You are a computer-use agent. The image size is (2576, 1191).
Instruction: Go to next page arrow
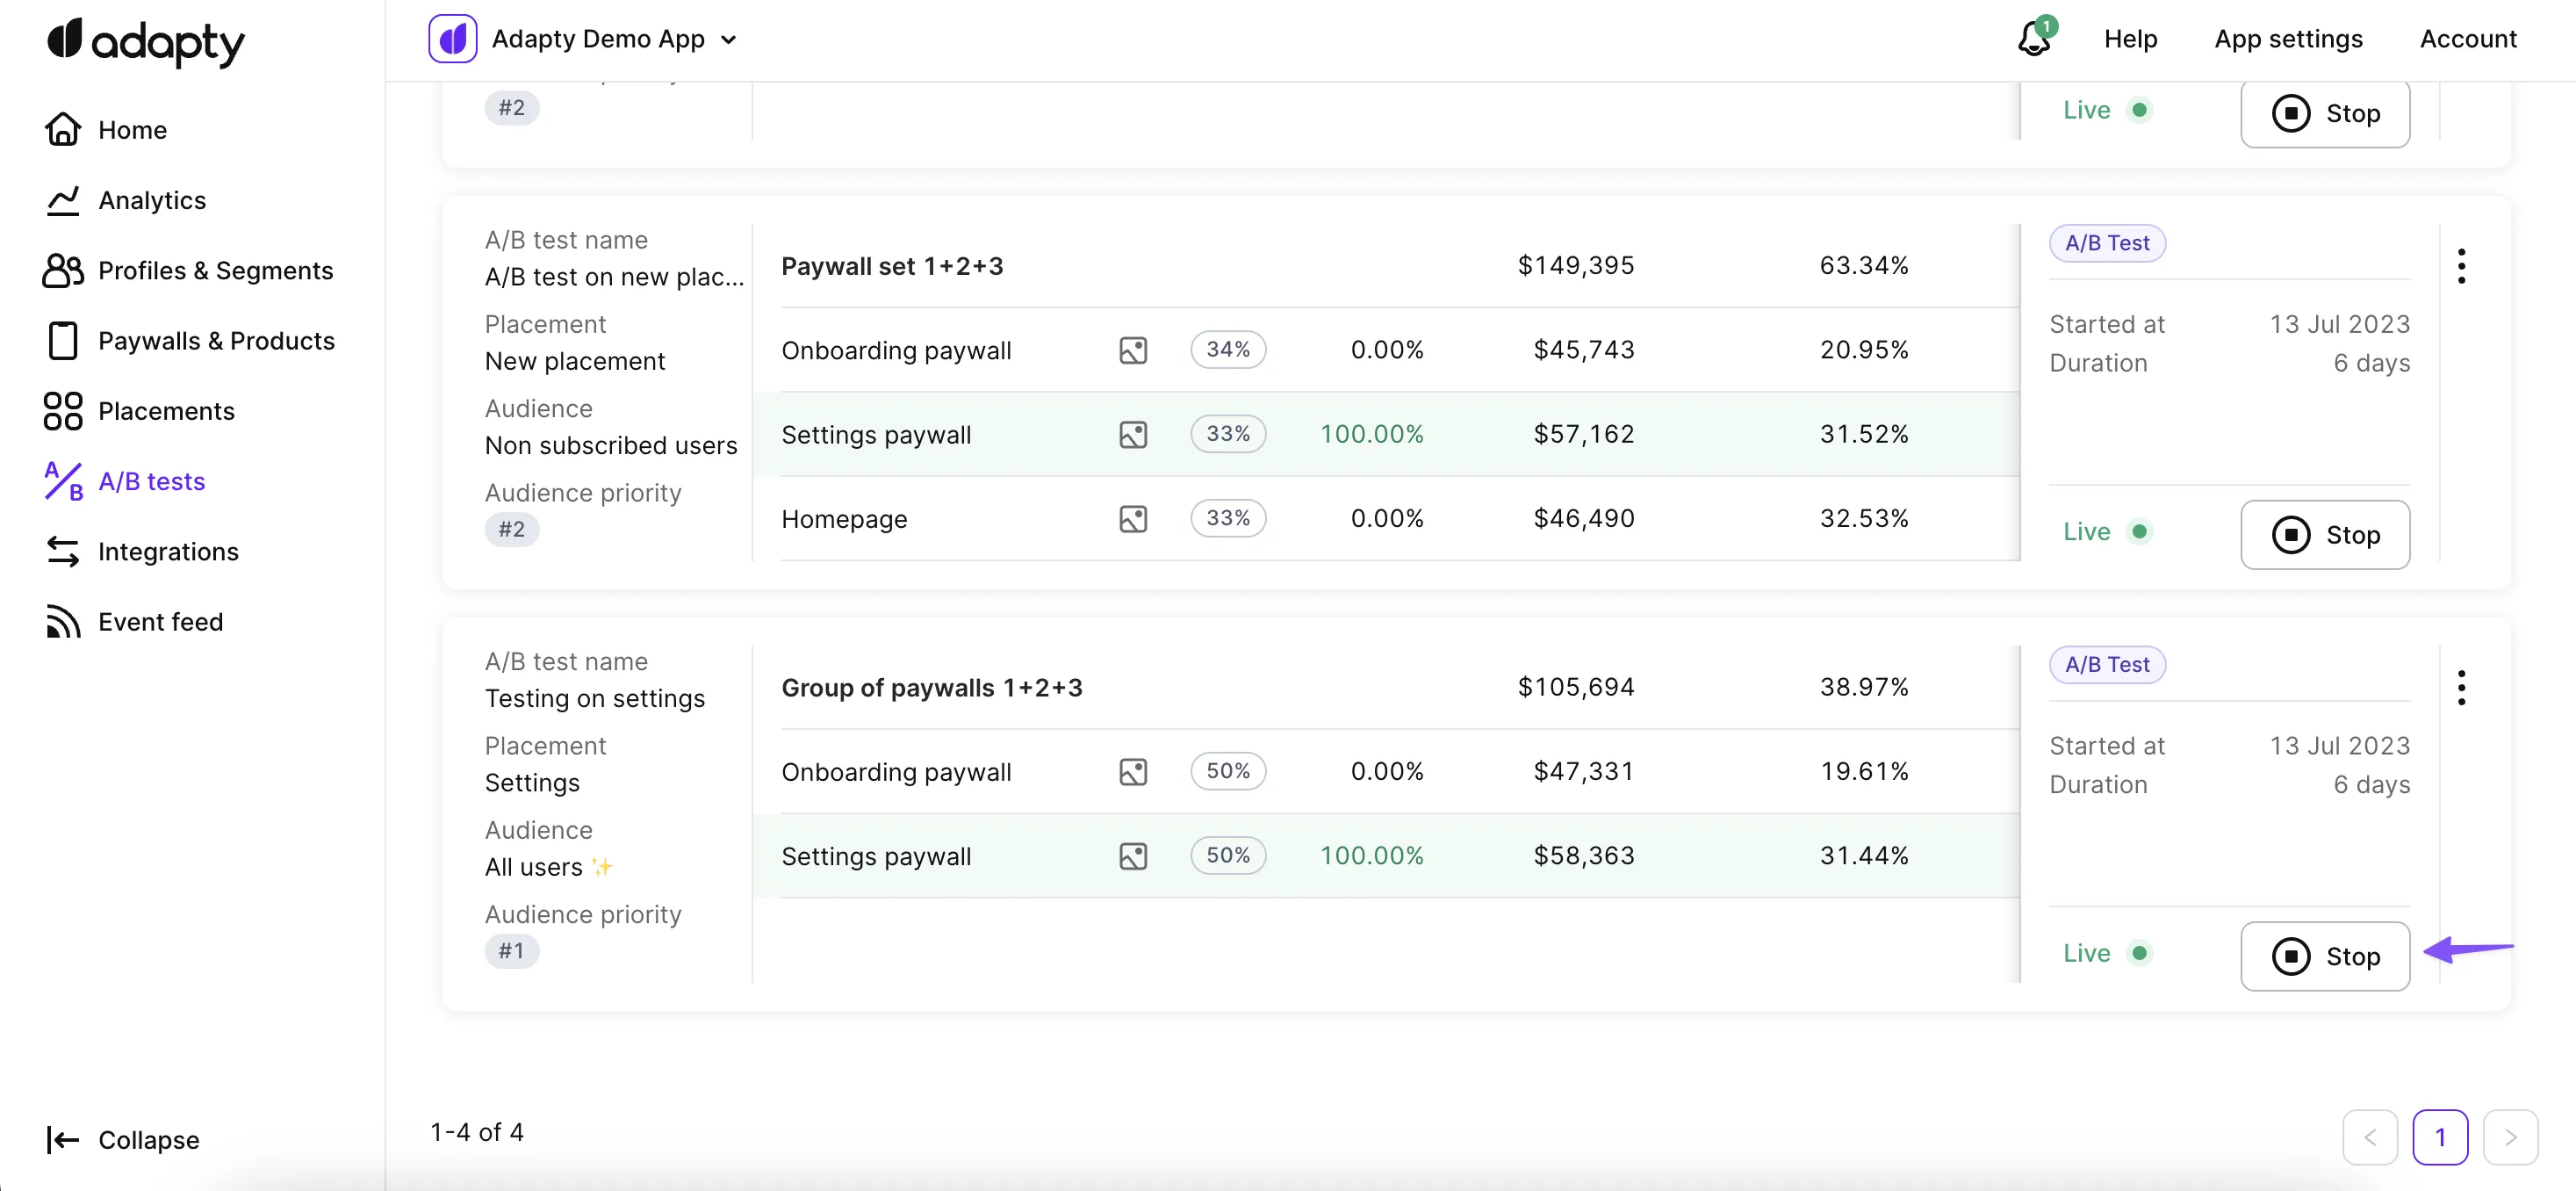[x=2510, y=1137]
